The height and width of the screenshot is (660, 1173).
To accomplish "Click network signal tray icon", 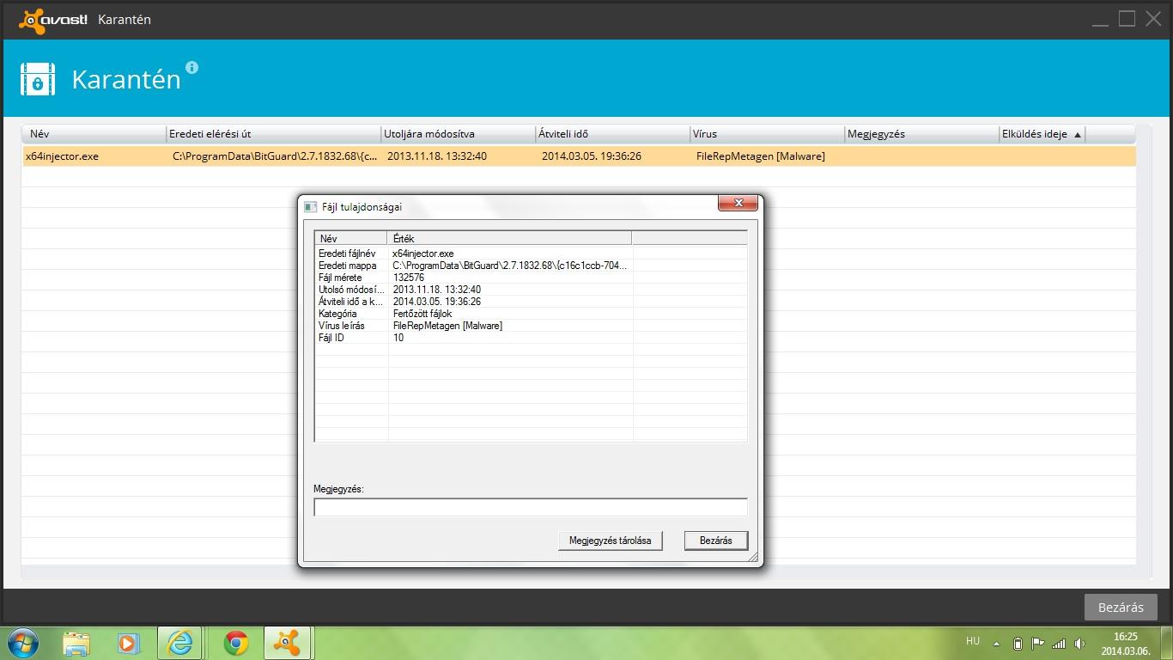I will coord(1059,643).
